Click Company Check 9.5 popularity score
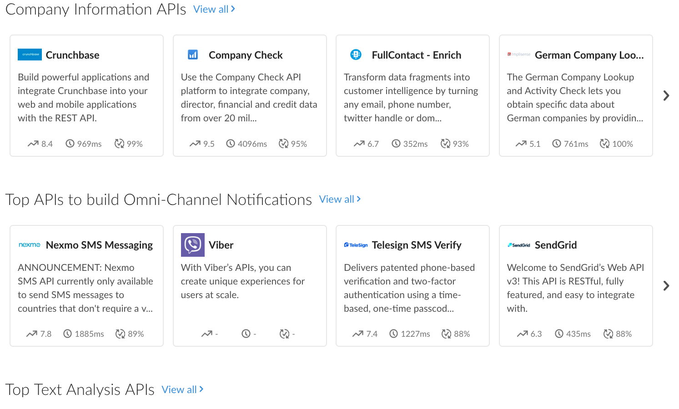The height and width of the screenshot is (409, 679). pos(209,144)
